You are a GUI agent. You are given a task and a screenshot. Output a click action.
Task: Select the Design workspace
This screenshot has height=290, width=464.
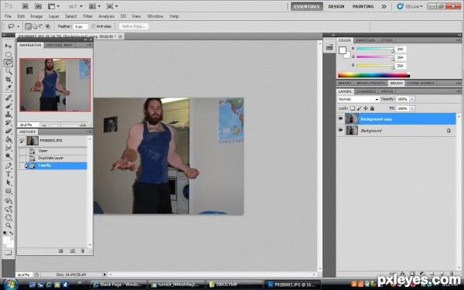click(336, 6)
